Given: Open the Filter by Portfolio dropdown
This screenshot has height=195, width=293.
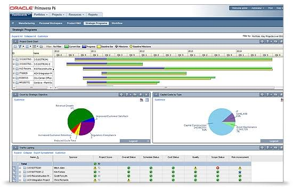Looking at the screenshot, I should point(267,36).
